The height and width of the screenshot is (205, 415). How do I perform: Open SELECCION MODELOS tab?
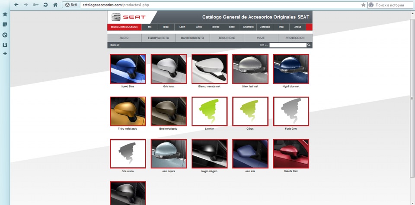tap(124, 27)
